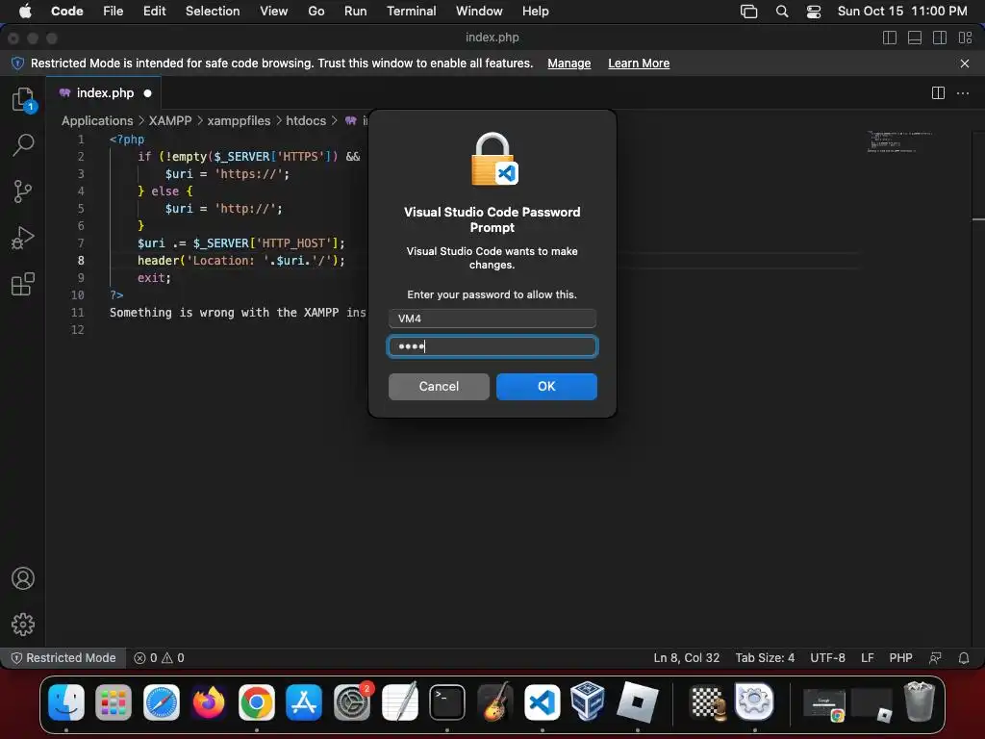985x739 pixels.
Task: Click Ln 8, Col 32 status item
Action: 687,658
